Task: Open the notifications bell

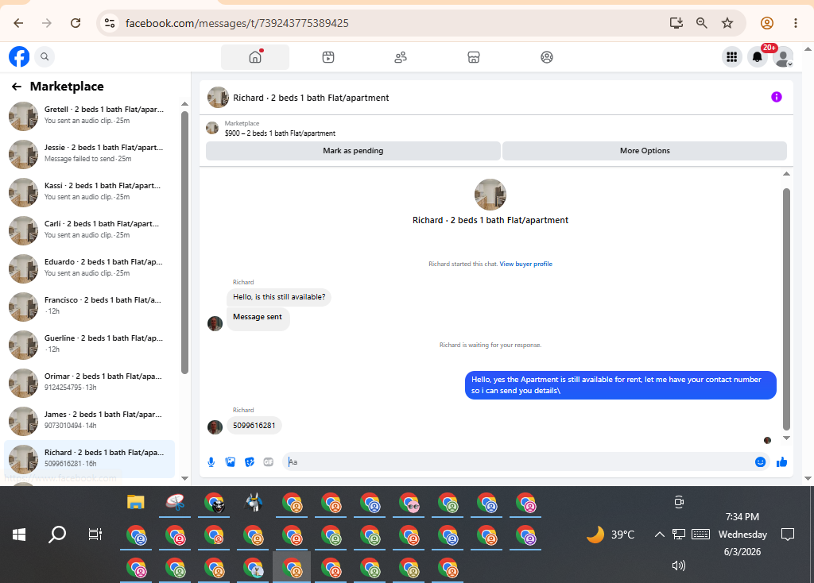Action: click(x=758, y=57)
